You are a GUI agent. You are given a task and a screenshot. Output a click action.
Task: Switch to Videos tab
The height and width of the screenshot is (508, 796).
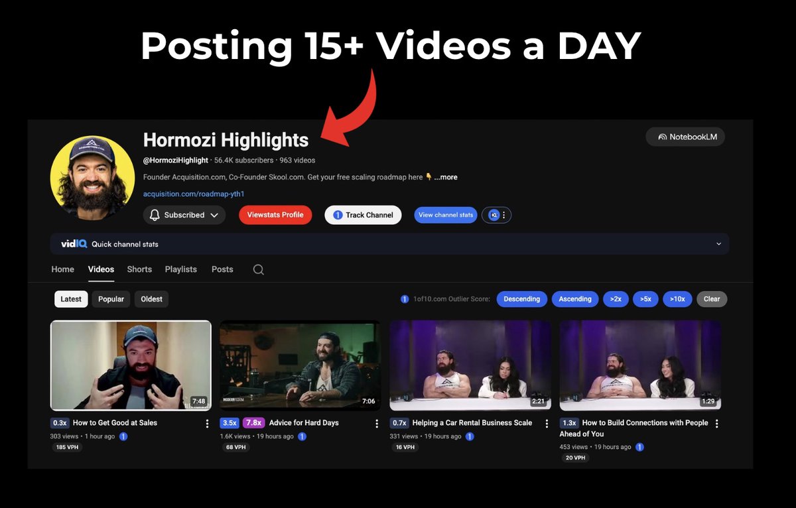(x=101, y=269)
